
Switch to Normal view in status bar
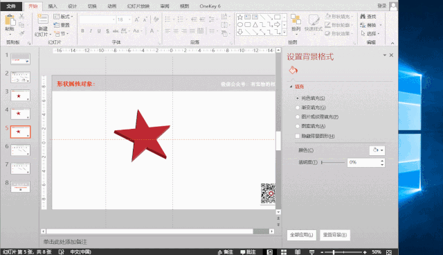pyautogui.click(x=270, y=252)
